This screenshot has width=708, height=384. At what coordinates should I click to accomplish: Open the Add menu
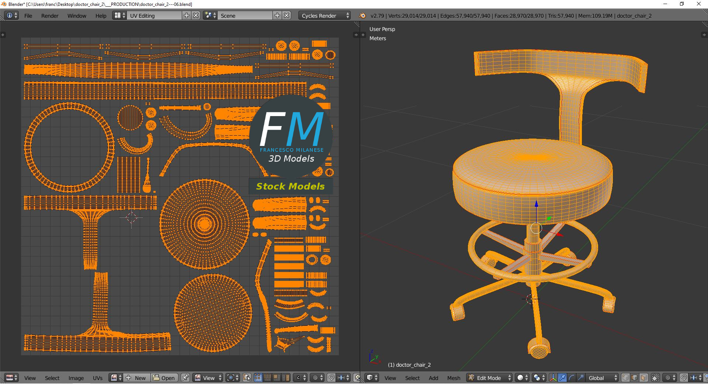click(434, 378)
